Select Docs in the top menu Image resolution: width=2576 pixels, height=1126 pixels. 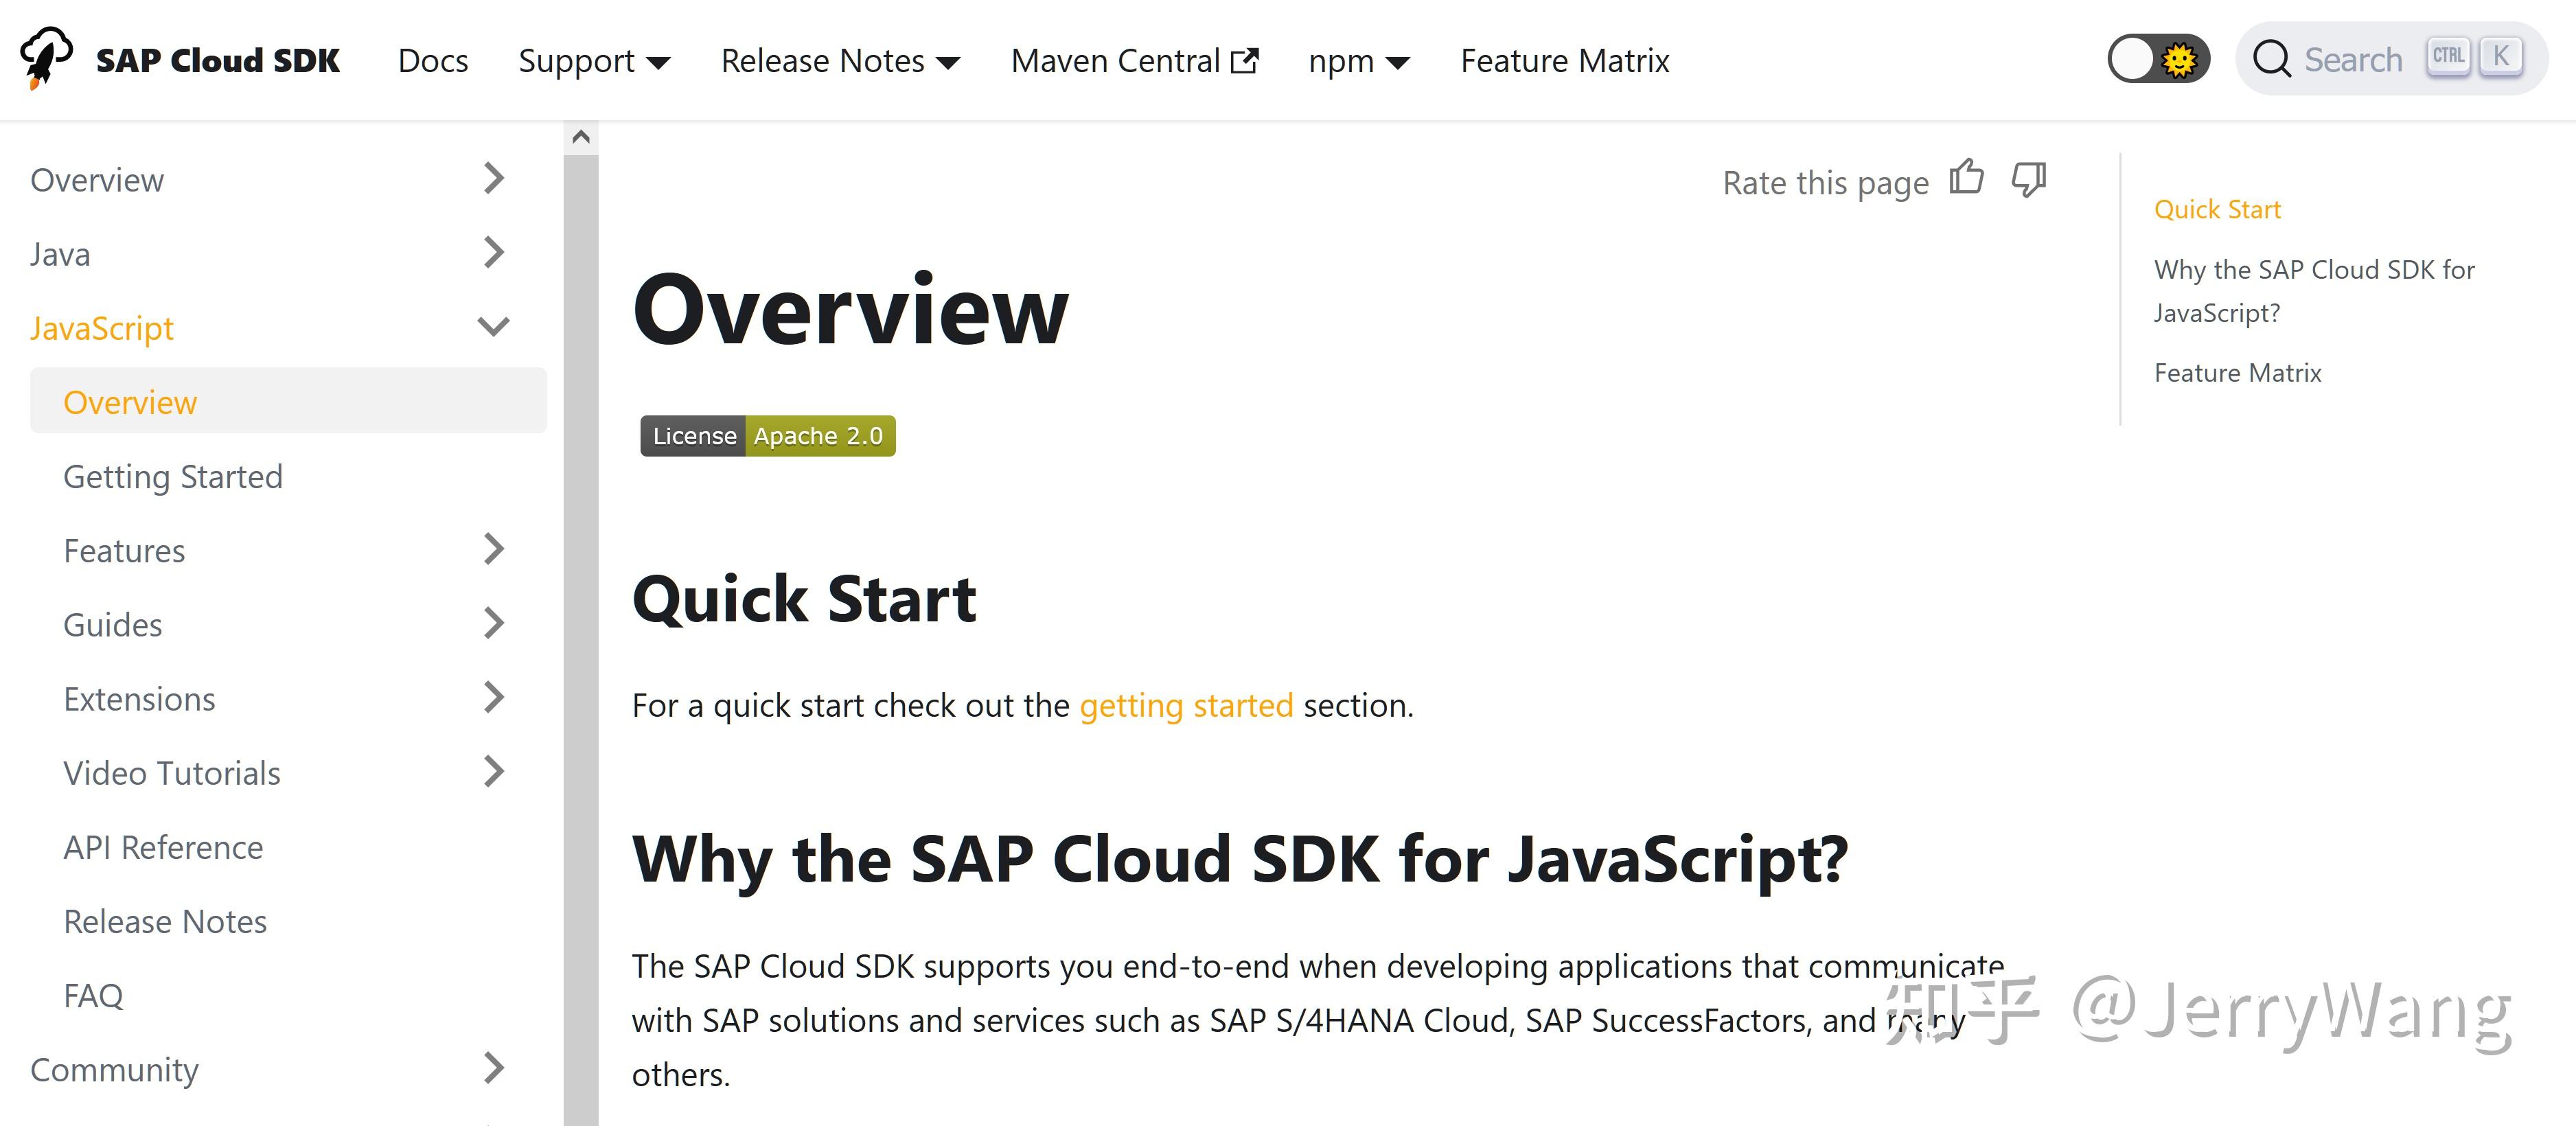tap(433, 60)
